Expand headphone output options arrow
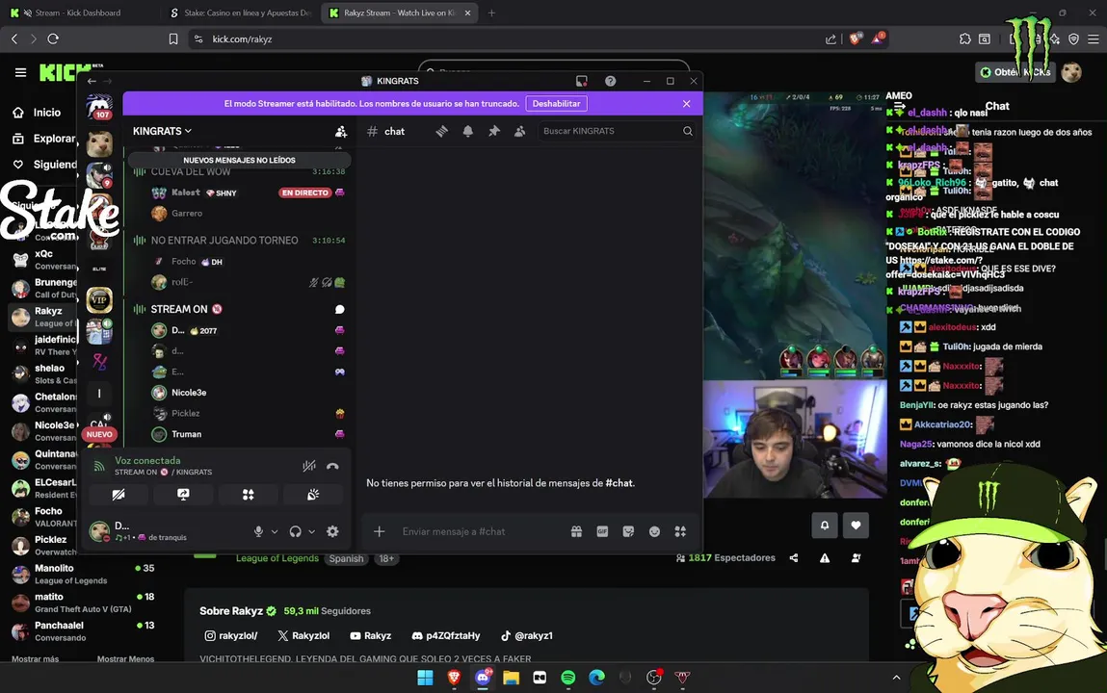The height and width of the screenshot is (693, 1107). [x=311, y=531]
